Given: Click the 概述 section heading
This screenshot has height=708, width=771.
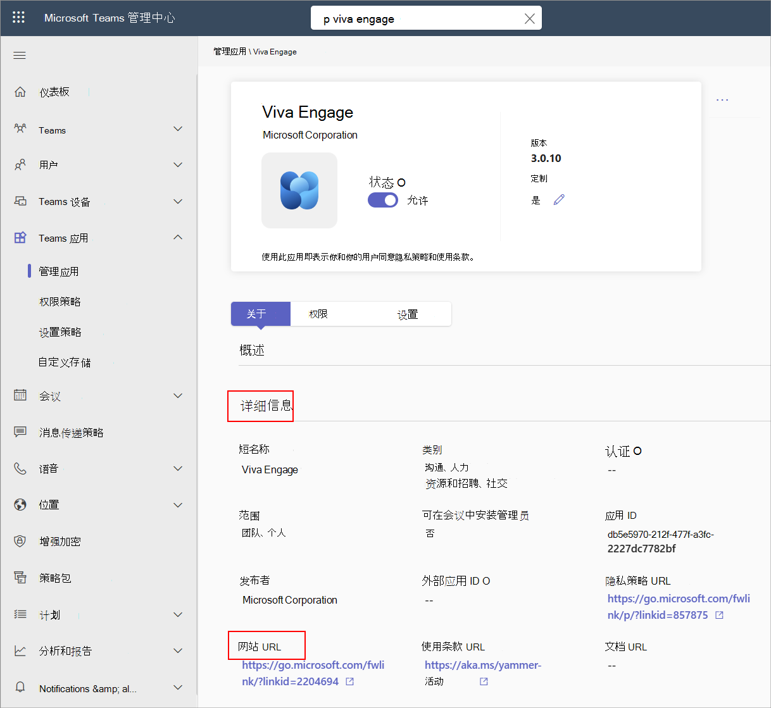Looking at the screenshot, I should [x=252, y=350].
